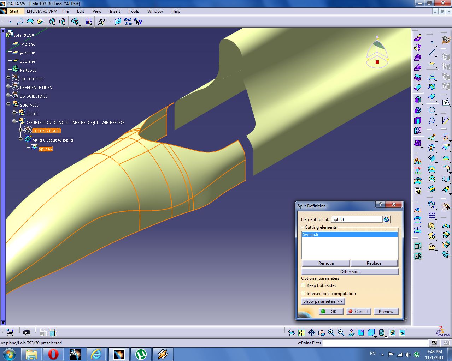Click the Swap visible space icon

coord(402,332)
